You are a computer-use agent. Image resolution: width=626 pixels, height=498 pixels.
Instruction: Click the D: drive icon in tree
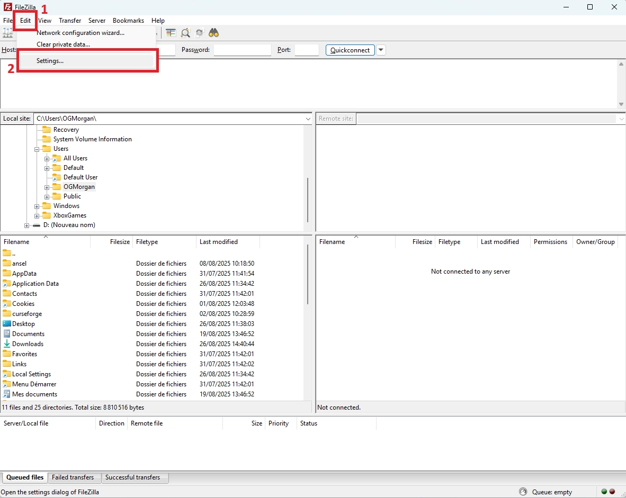tap(37, 225)
